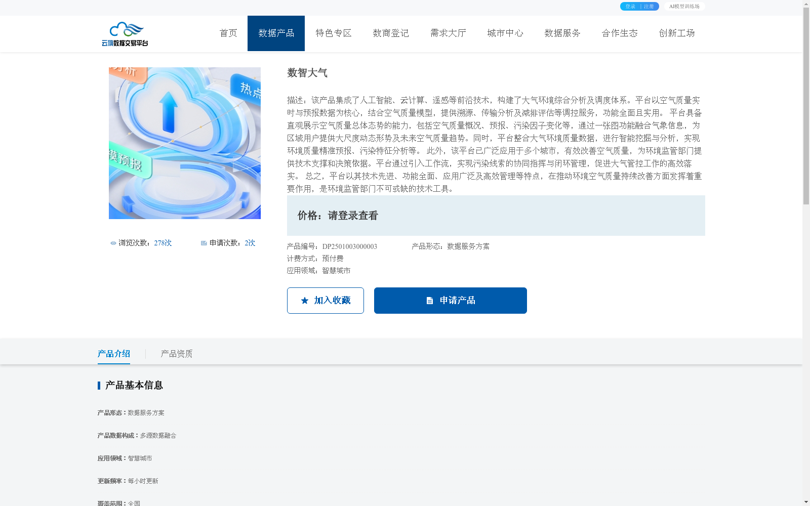Click the 描述 product description paragraph
810x506 pixels.
[495, 145]
